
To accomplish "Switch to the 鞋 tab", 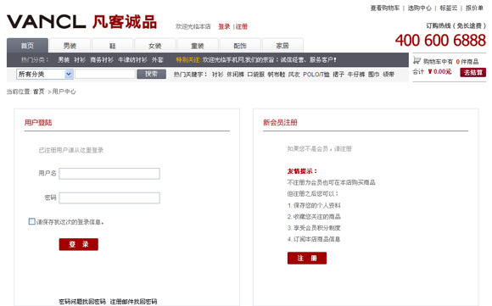I will [113, 46].
